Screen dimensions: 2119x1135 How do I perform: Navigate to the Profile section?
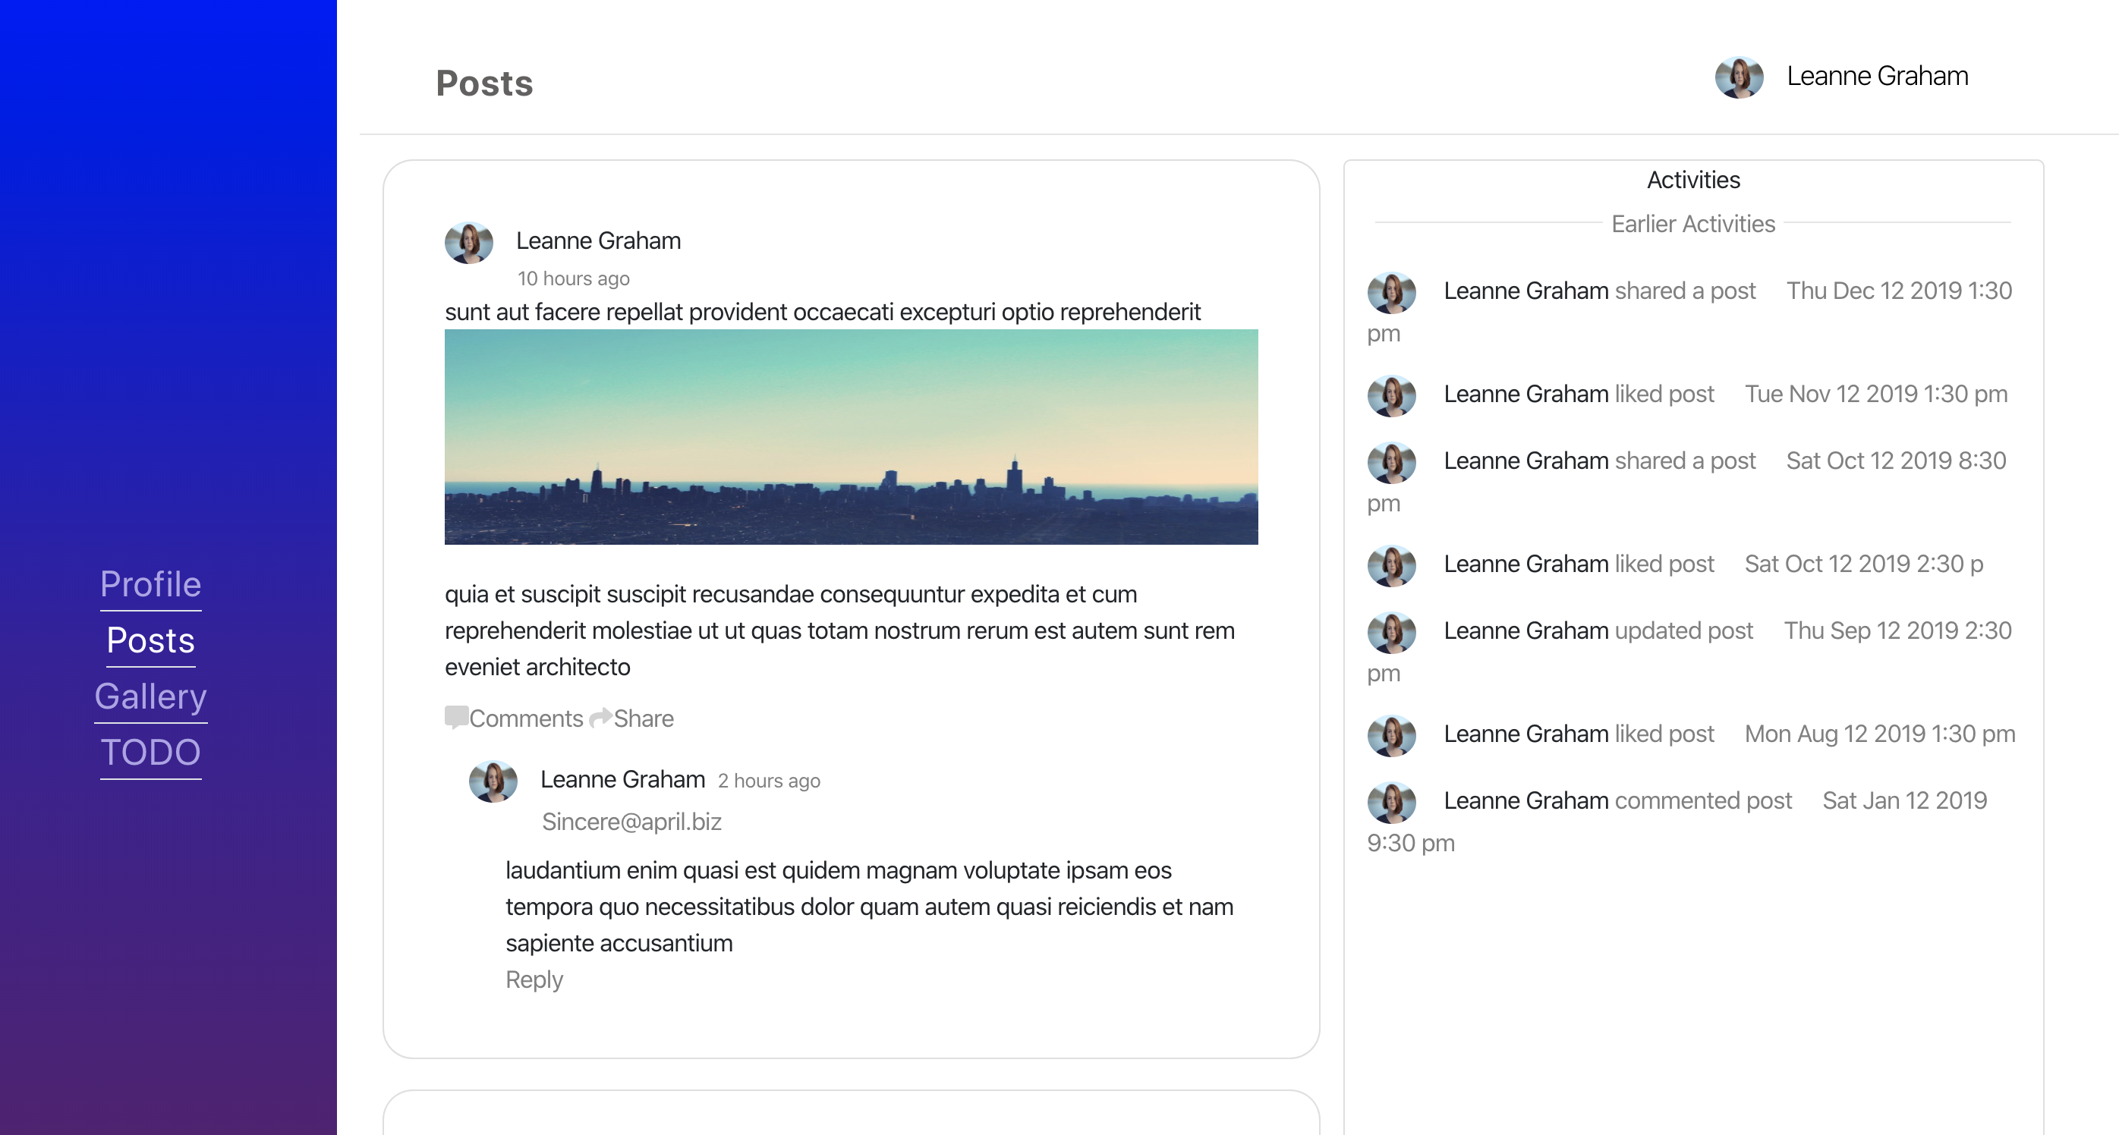click(x=150, y=584)
